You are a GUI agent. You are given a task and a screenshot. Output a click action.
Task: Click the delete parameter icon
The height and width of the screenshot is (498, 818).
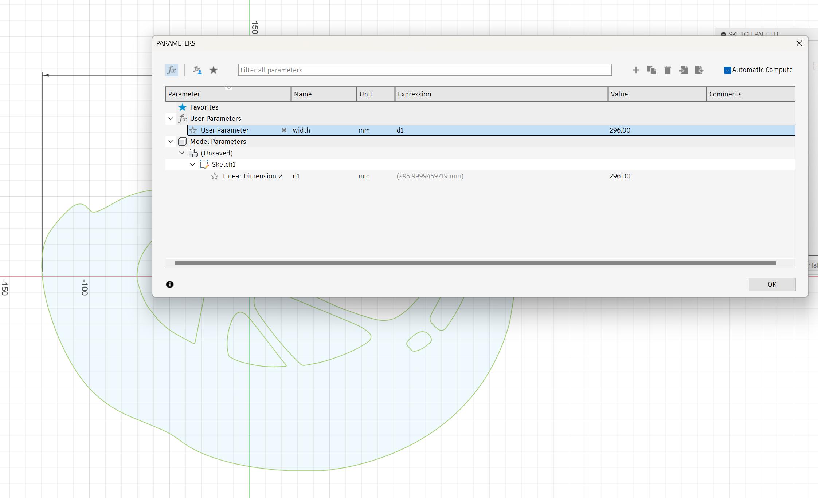pos(668,70)
